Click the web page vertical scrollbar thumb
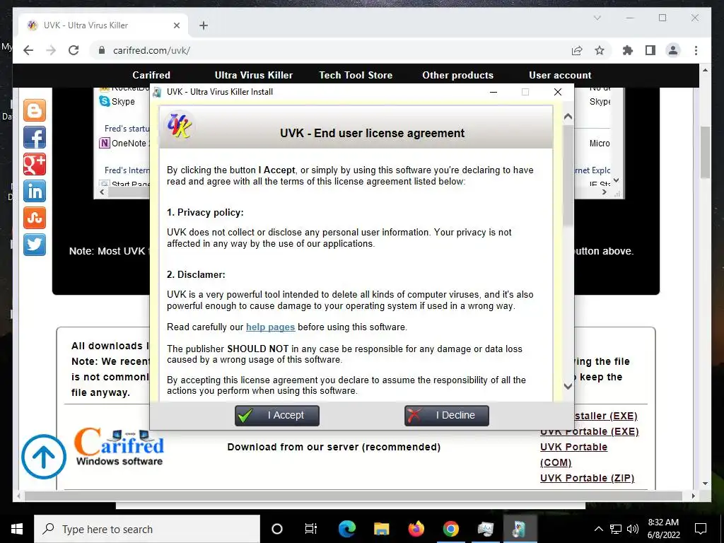This screenshot has height=543, width=724. [x=705, y=153]
